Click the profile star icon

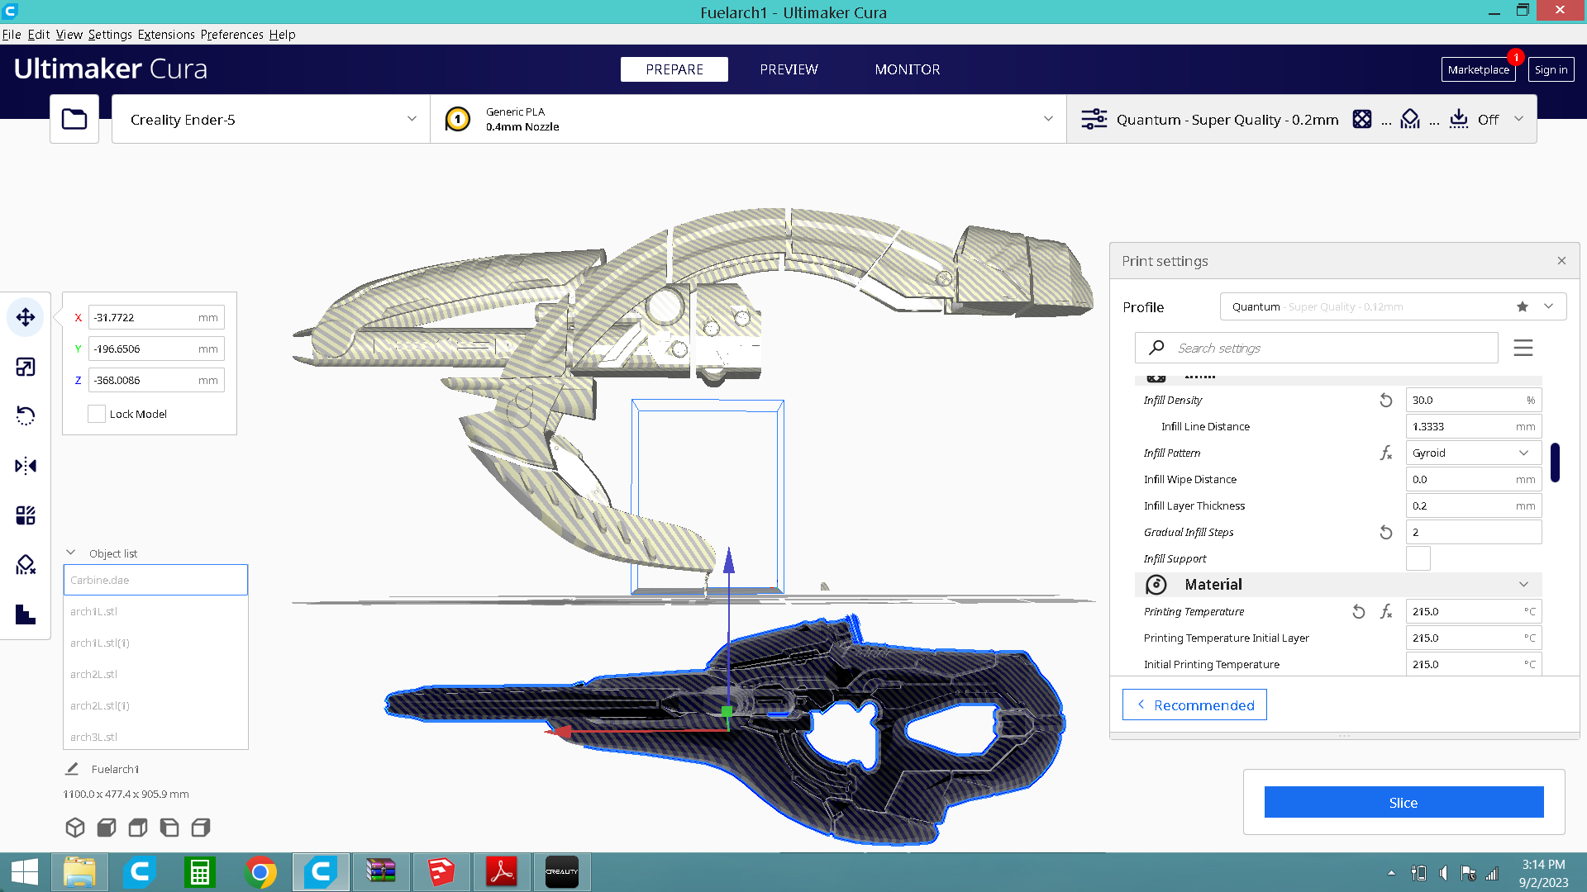click(x=1523, y=306)
